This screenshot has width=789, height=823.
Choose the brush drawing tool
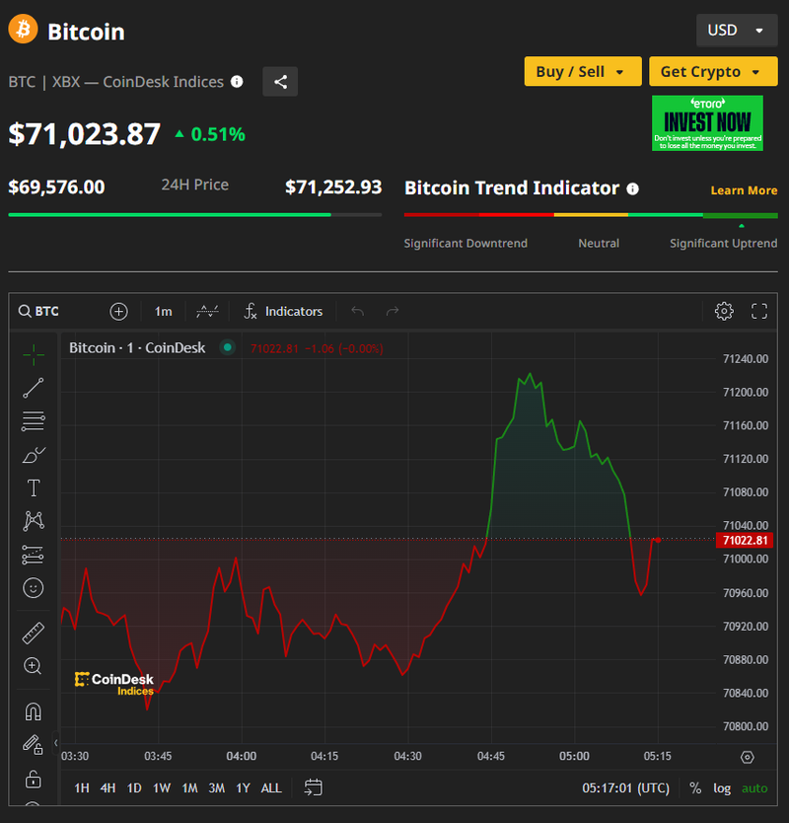pos(33,455)
